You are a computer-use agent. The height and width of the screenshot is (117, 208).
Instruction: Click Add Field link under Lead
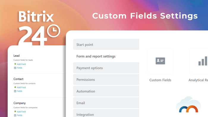[21, 64]
